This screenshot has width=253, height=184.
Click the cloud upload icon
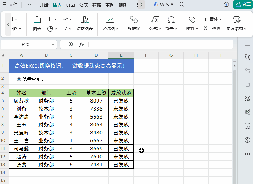pyautogui.click(x=226, y=5)
